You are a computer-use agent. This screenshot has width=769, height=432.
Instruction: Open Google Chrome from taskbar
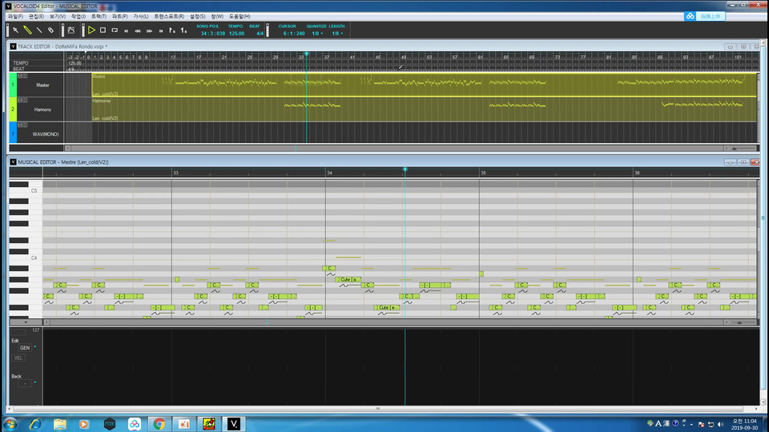point(159,424)
